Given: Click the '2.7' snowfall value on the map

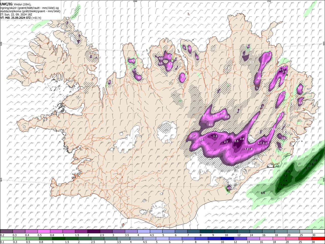Looking at the screenshot, I should click(x=226, y=142).
